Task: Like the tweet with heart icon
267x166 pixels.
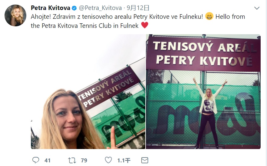Action: pos(108,160)
